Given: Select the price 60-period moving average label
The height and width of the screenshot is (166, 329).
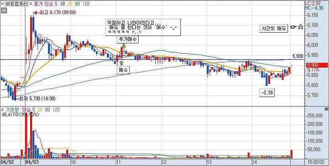Looking at the screenshot, I should 77,4.
